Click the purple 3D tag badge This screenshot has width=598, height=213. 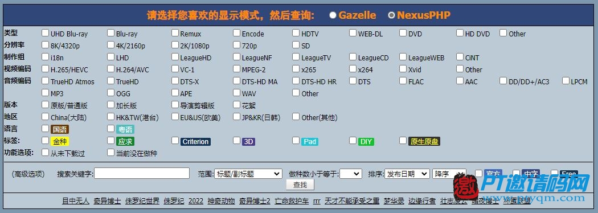click(249, 142)
